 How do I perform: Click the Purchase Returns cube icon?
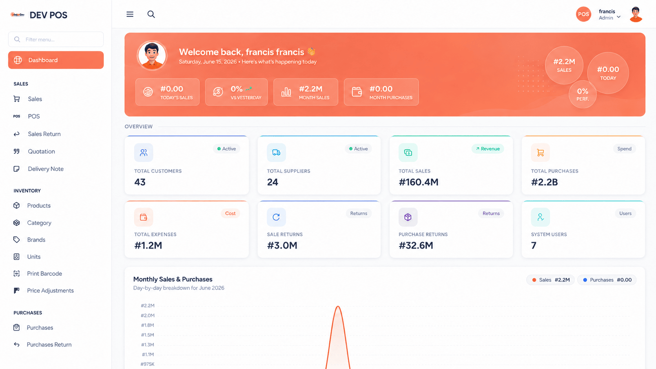click(408, 217)
